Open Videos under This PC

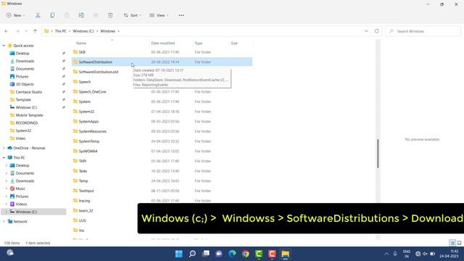[21, 204]
